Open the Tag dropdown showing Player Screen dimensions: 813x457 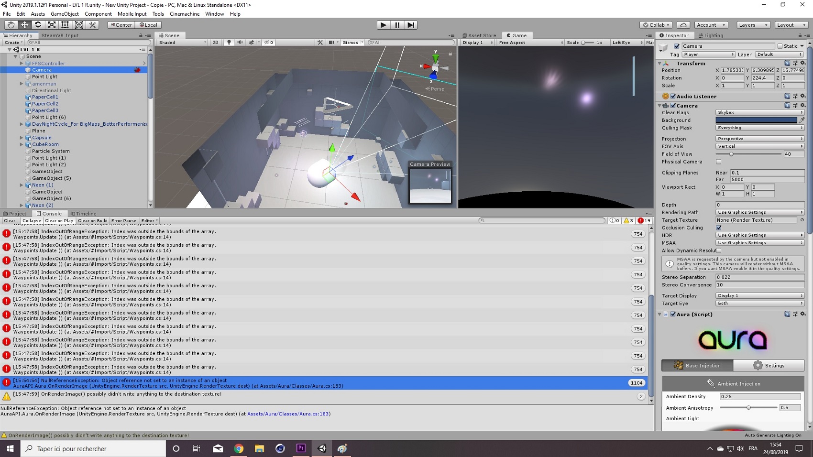pyautogui.click(x=709, y=54)
